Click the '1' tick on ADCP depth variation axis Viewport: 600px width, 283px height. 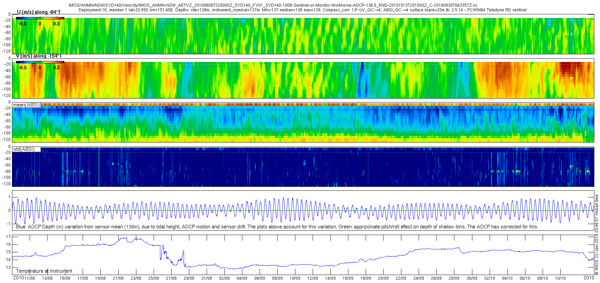9,197
